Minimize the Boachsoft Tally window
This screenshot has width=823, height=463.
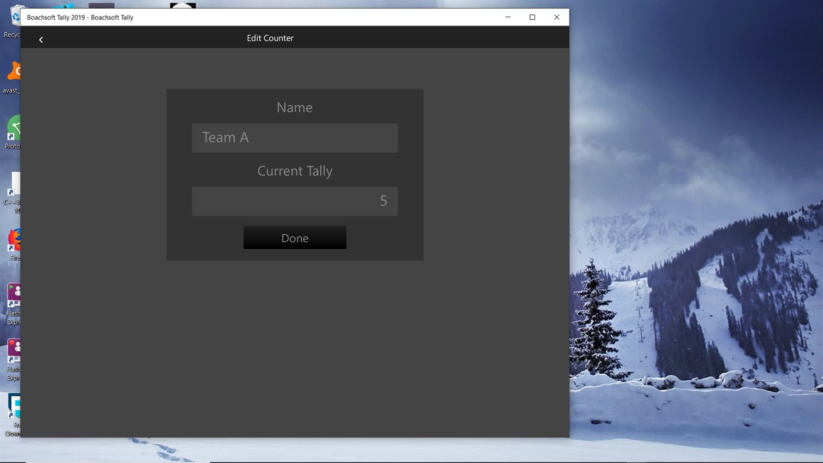(x=507, y=17)
